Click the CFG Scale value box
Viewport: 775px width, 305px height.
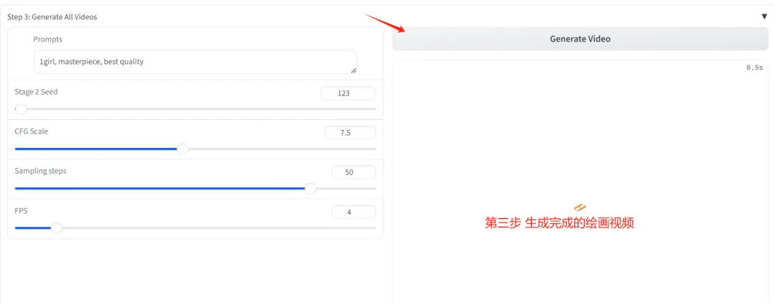pyautogui.click(x=349, y=133)
